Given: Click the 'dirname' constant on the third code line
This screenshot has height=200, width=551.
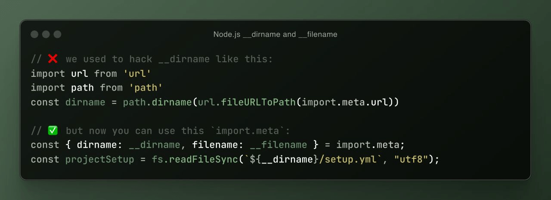Looking at the screenshot, I should pyautogui.click(x=85, y=102).
